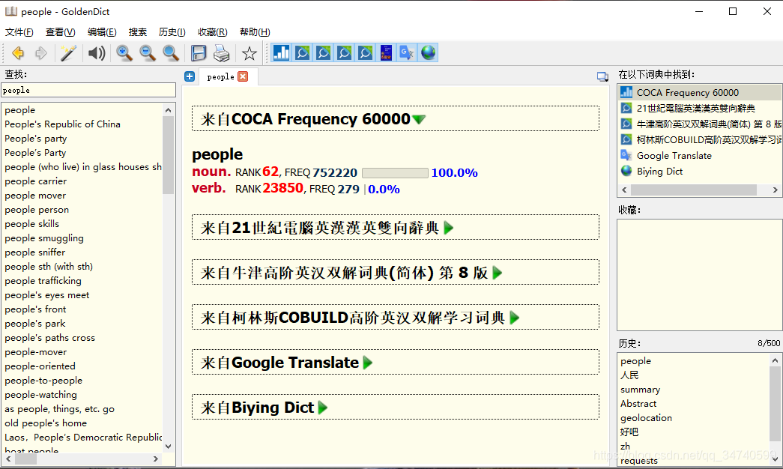The height and width of the screenshot is (469, 783).
Task: Go forward with the right arrow icon
Action: tap(40, 53)
